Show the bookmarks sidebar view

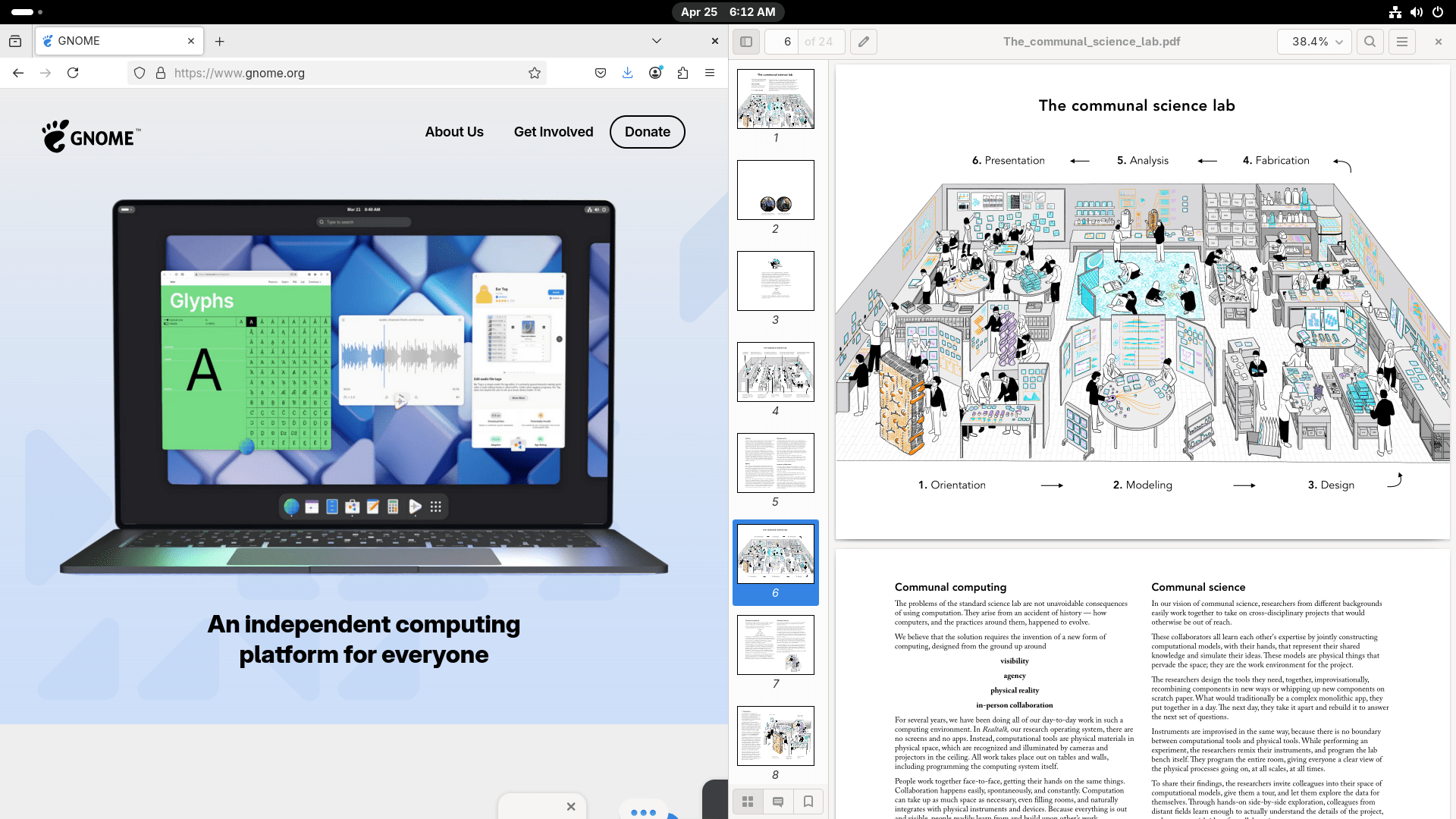pos(808,802)
